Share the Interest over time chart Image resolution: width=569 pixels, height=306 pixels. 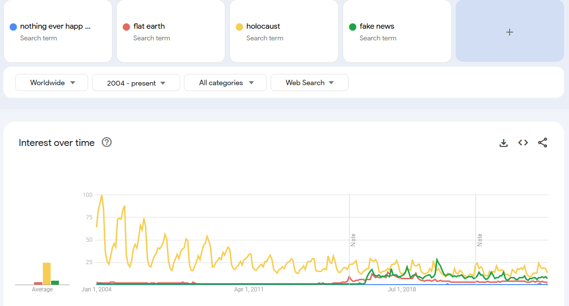543,143
